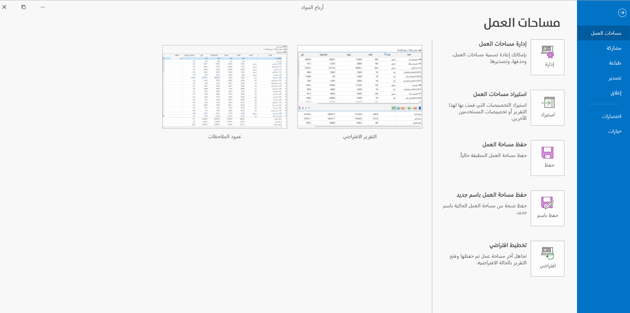Select the عمود الملاحظات workspace thumbnail

click(225, 87)
